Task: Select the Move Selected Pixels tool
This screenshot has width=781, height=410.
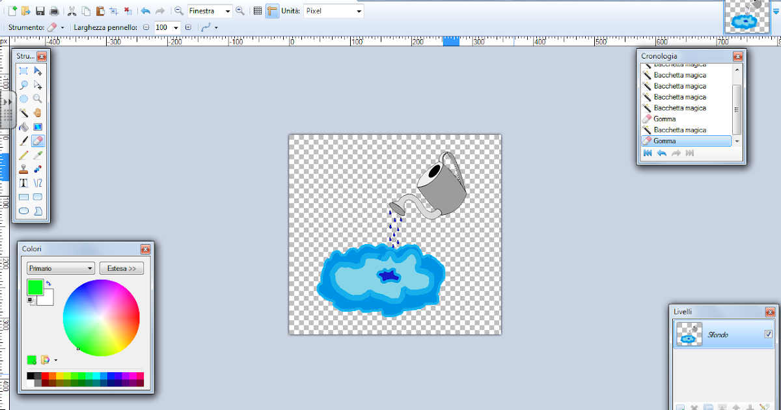Action: pos(38,71)
